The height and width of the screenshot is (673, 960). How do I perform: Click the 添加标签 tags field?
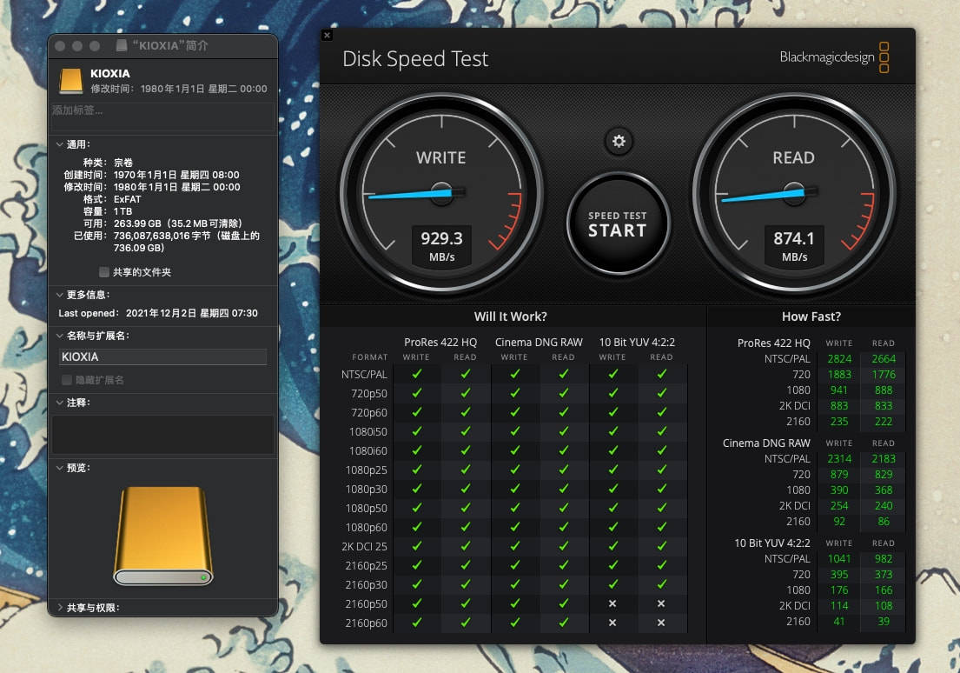pos(162,111)
